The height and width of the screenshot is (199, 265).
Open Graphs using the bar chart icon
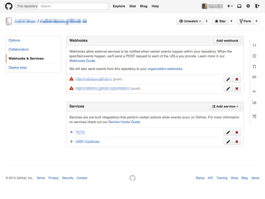point(254,102)
